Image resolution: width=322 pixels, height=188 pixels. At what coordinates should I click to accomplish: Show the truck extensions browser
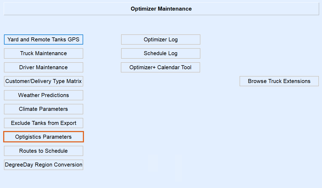click(x=279, y=81)
